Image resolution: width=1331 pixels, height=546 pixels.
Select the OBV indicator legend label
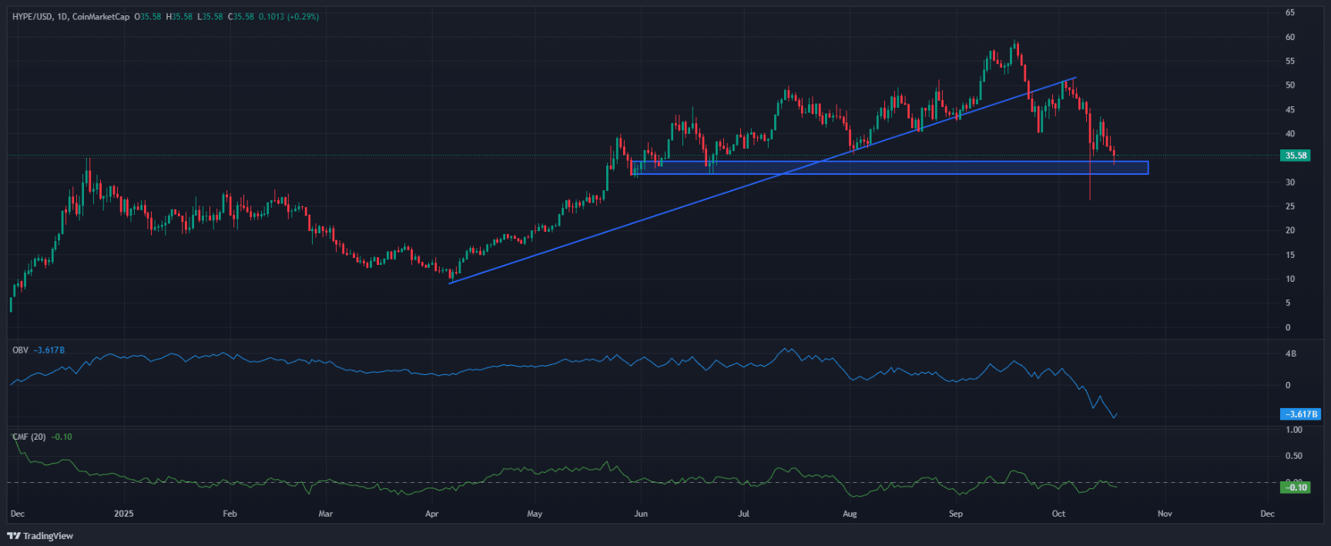tap(20, 350)
